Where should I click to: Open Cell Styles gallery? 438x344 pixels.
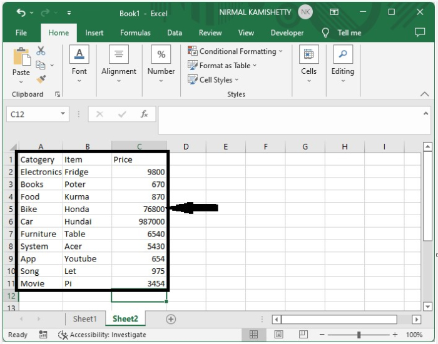213,80
